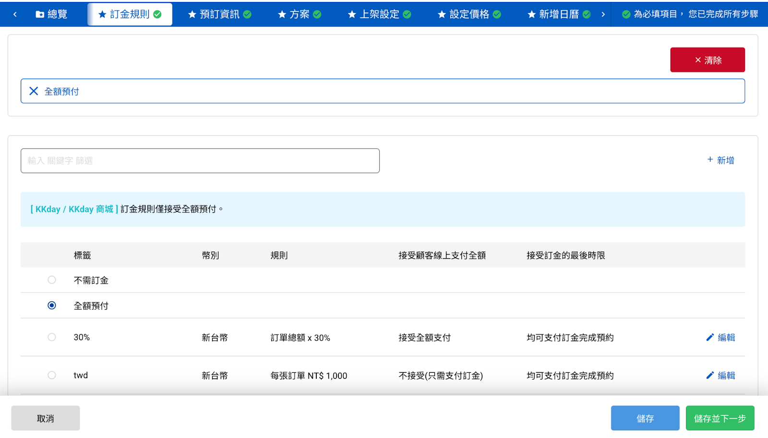This screenshot has width=768, height=438.
Task: Open the 上架設定 tab
Action: point(379,14)
